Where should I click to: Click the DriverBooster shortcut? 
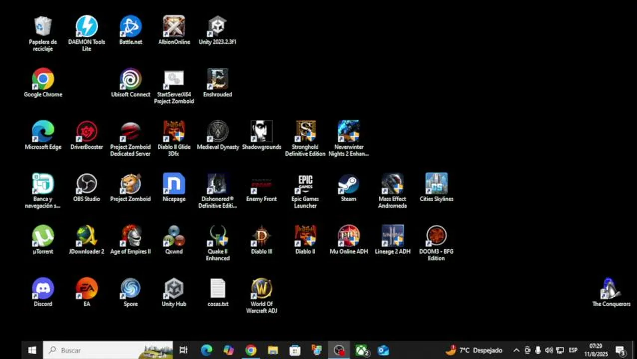[x=87, y=135]
